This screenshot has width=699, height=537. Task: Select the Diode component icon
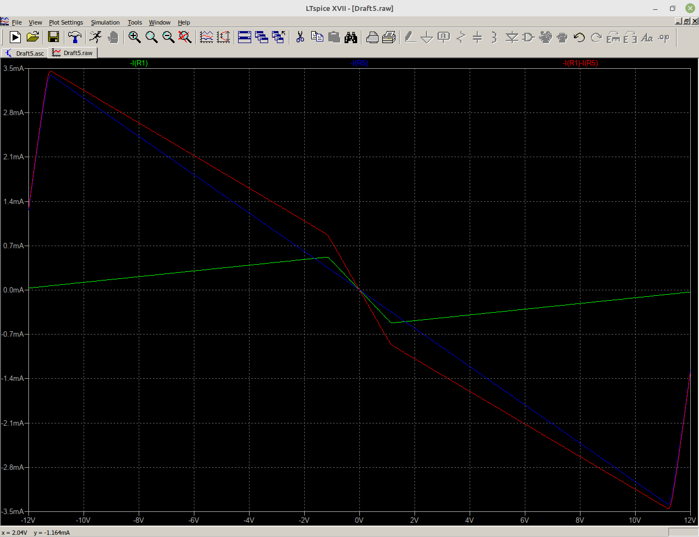coord(512,37)
